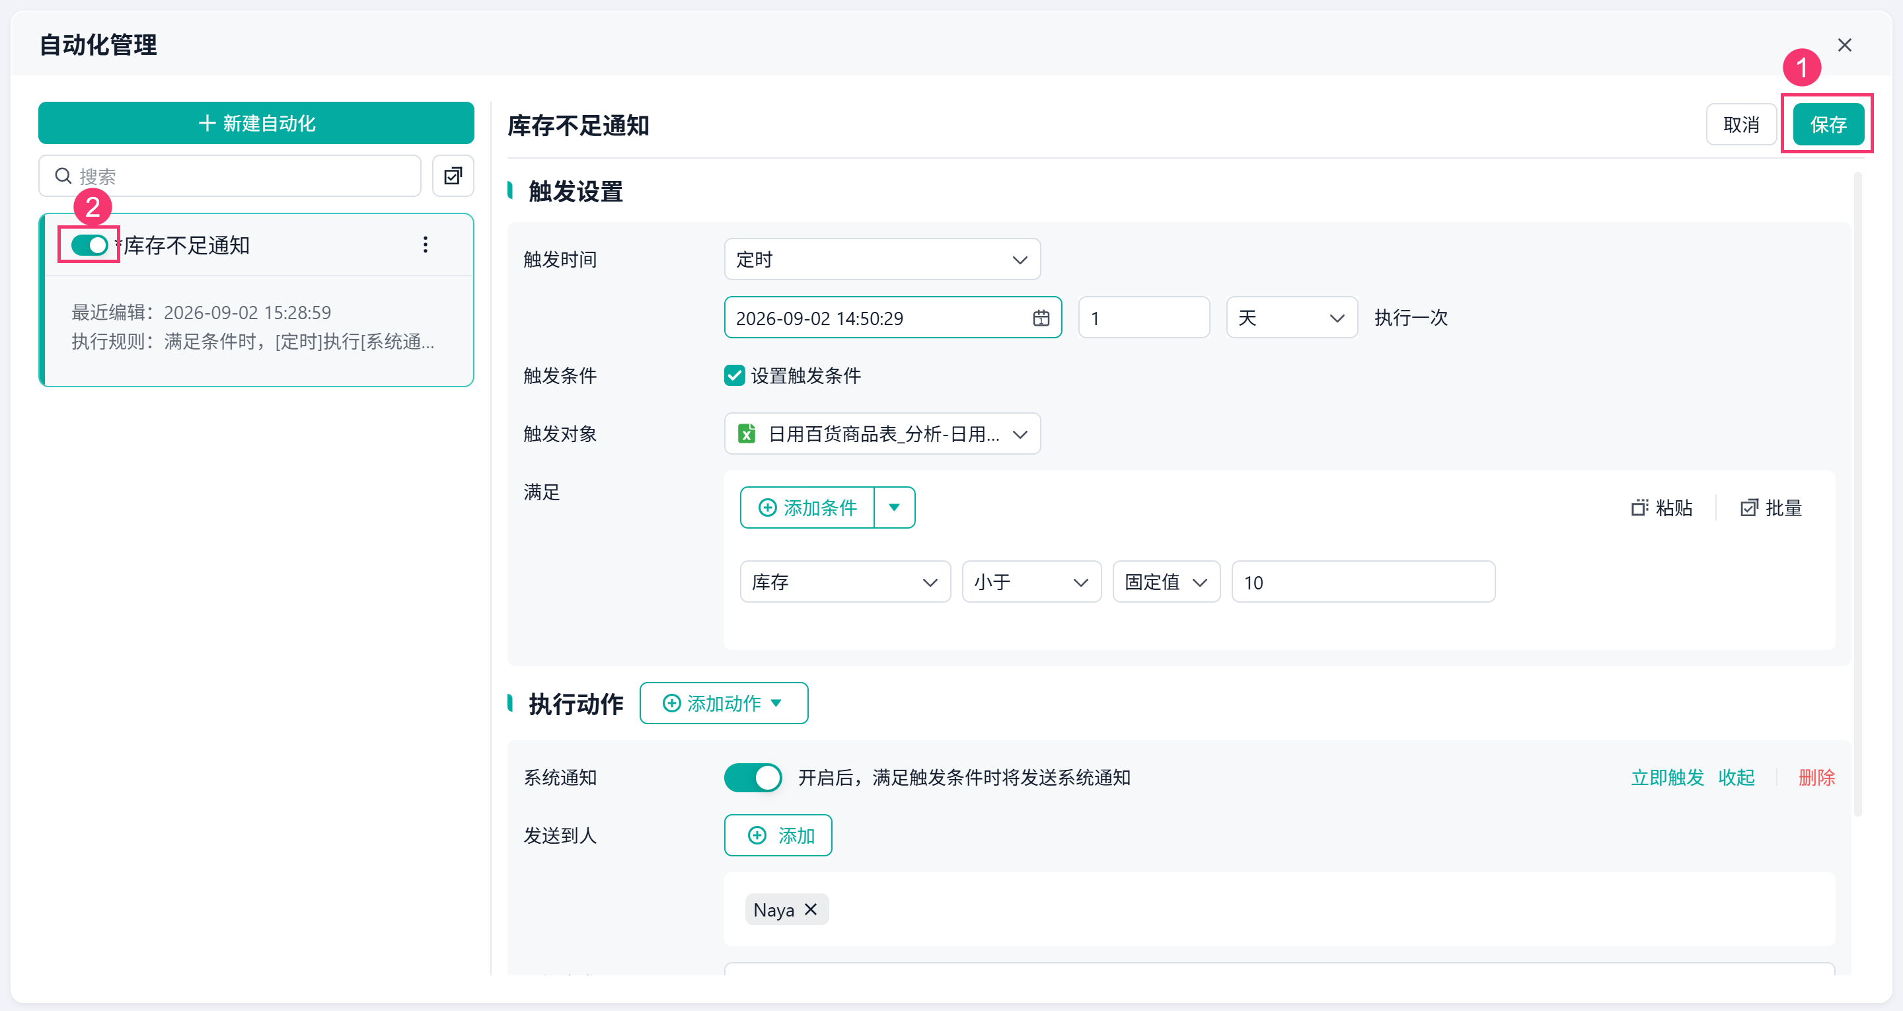Screen dimensions: 1903x1011
Task: Click the 立即触发 link
Action: [x=1667, y=778]
